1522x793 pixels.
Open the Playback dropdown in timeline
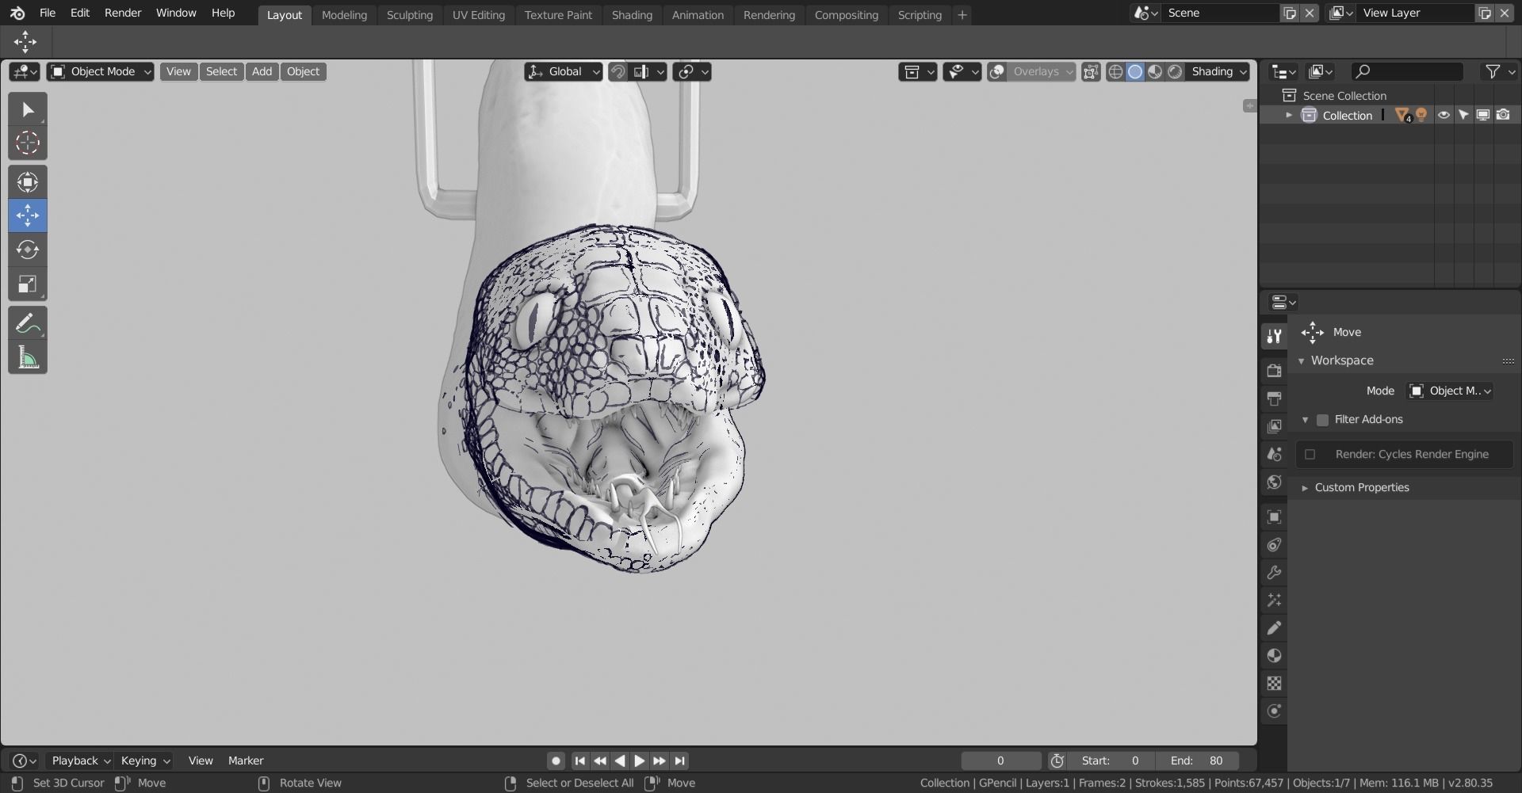click(79, 761)
